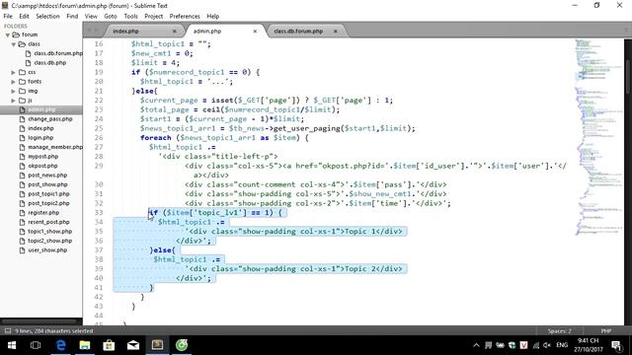This screenshot has height=355, width=632.
Task: Open the View menu
Action: (91, 16)
